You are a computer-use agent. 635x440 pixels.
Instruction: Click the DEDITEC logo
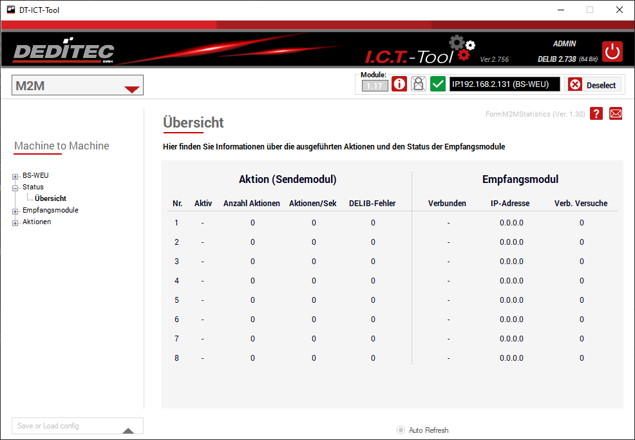(x=63, y=52)
